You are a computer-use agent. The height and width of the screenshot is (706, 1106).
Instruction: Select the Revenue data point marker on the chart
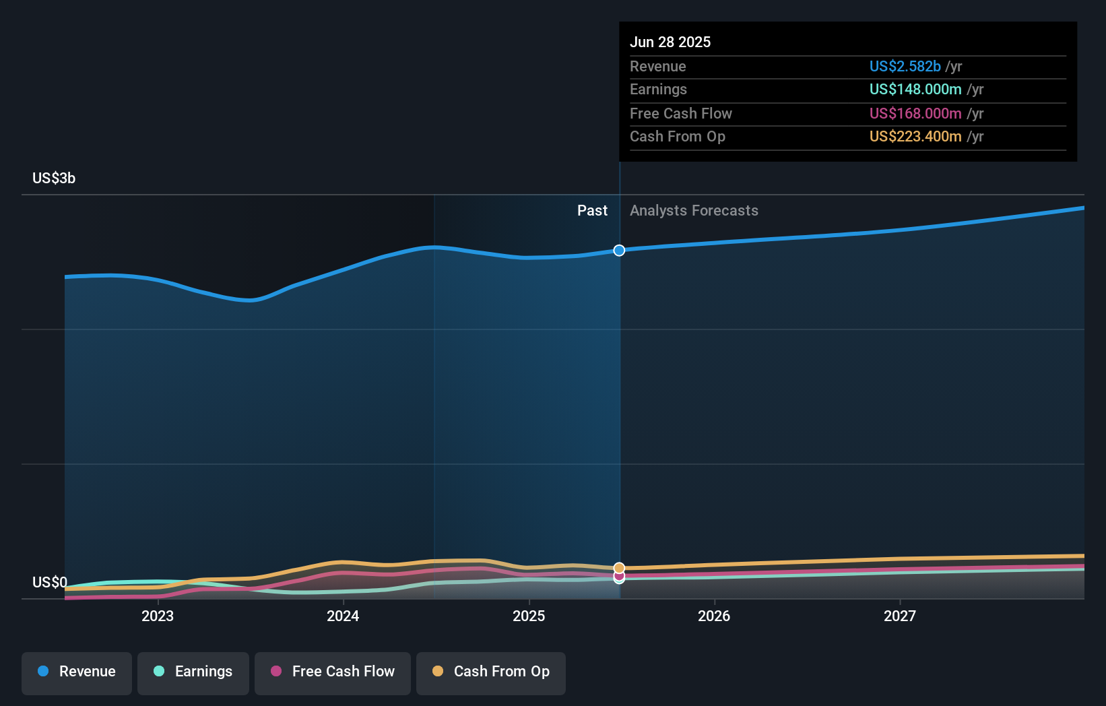coord(619,250)
